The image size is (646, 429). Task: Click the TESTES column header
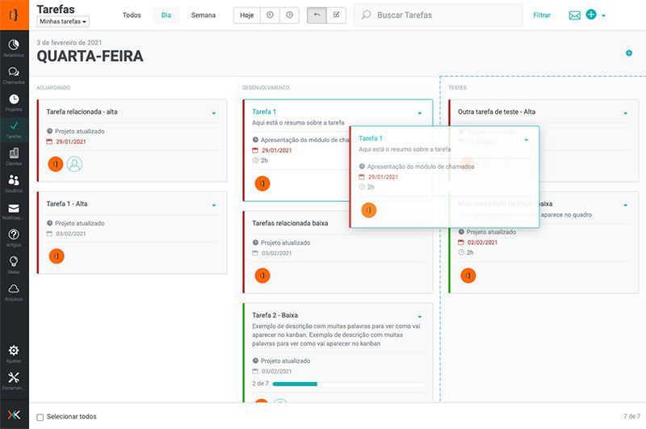(457, 88)
